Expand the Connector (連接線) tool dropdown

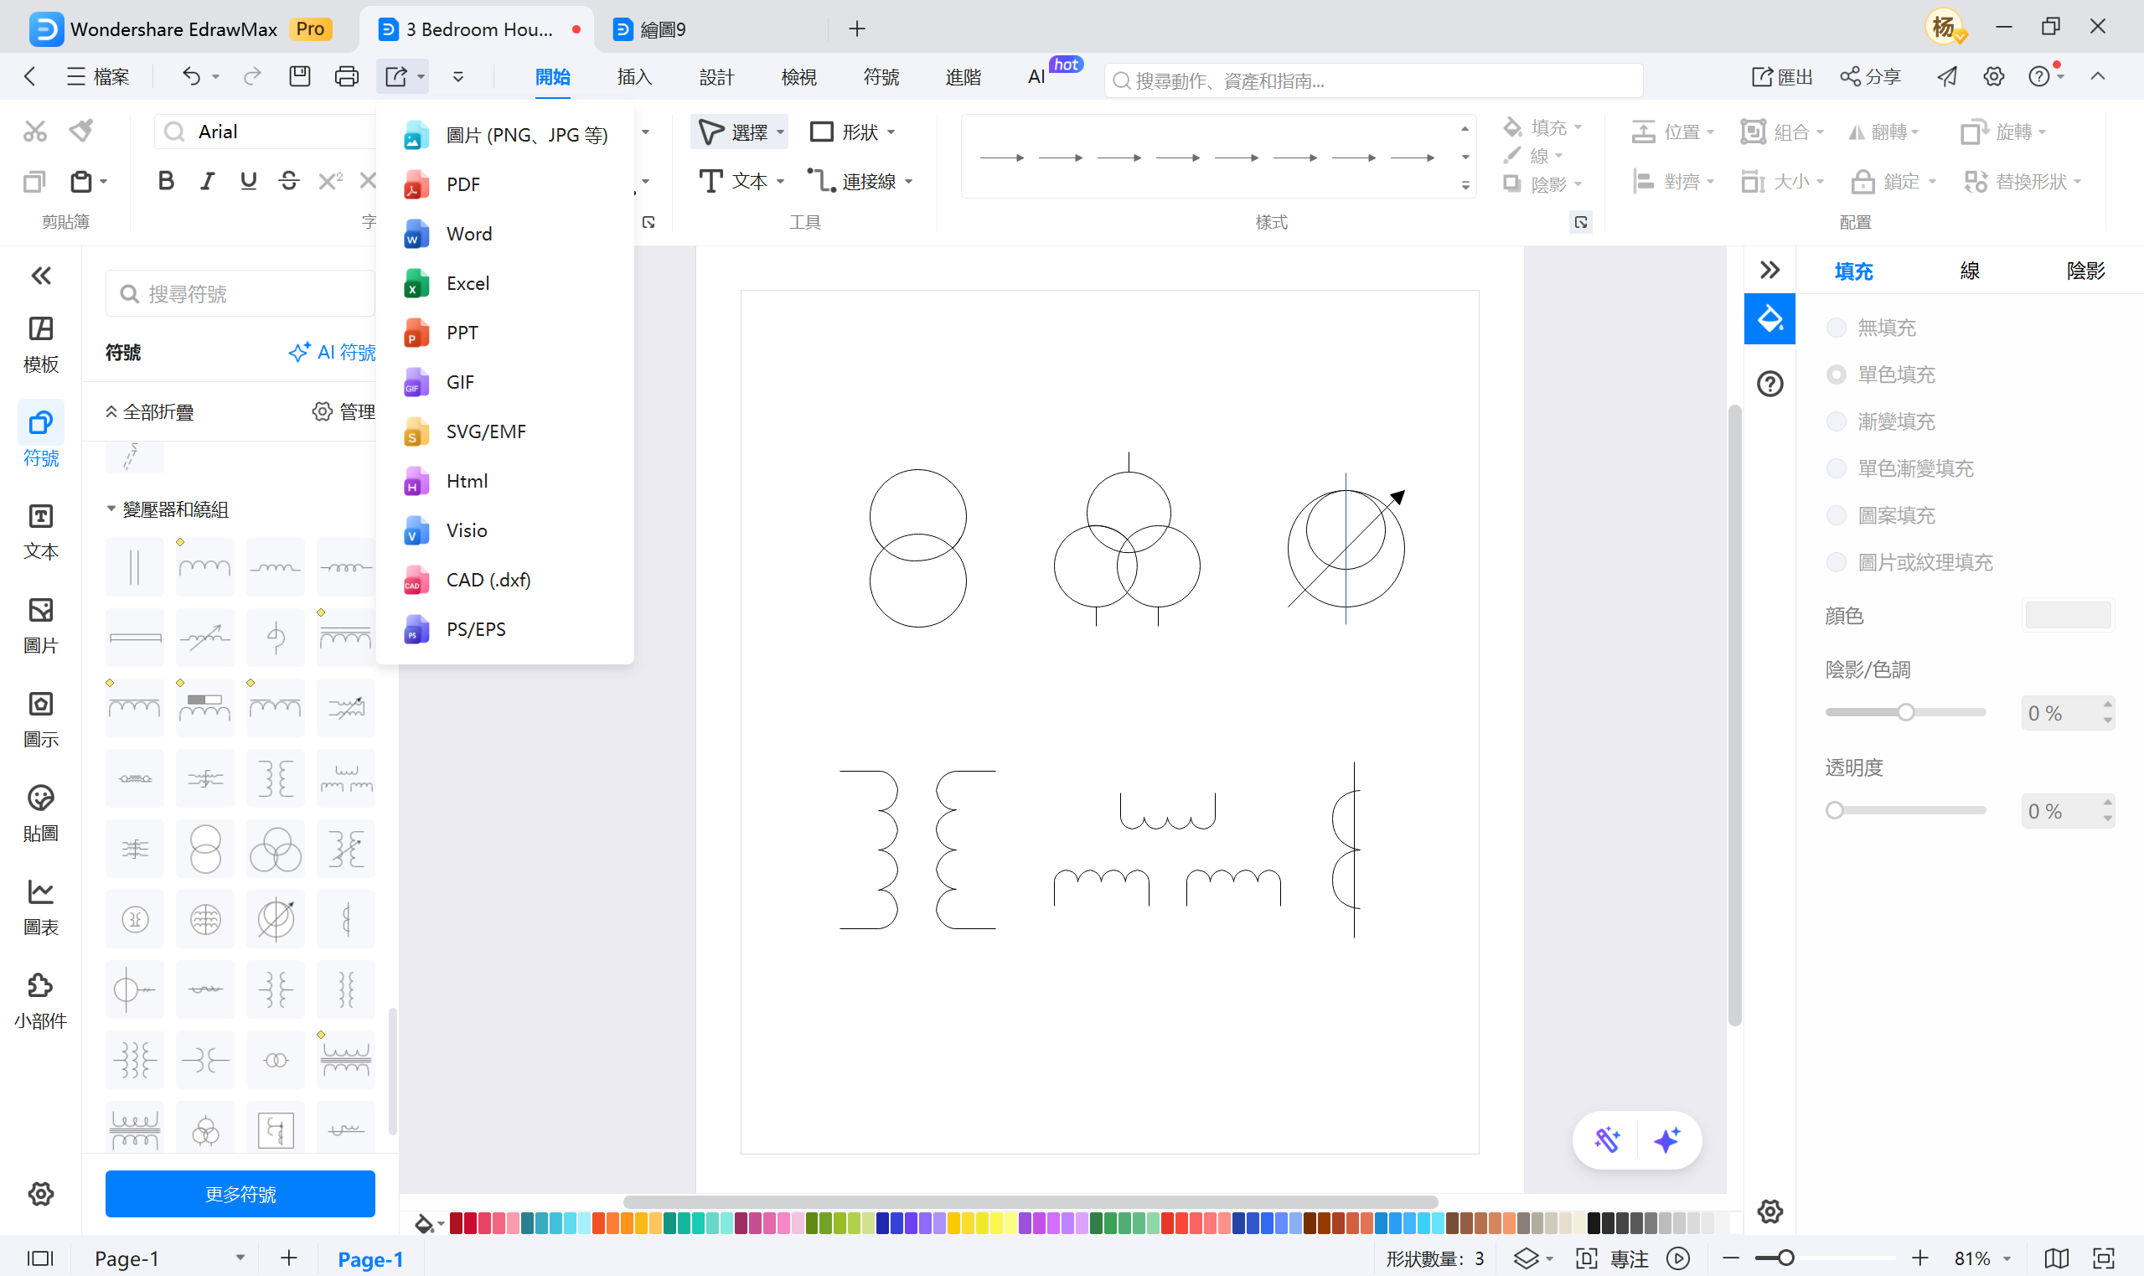909,182
